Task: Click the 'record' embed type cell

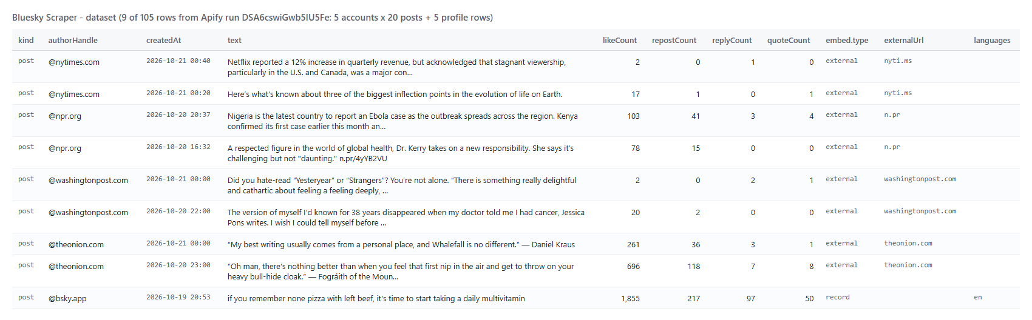Action: 838,298
